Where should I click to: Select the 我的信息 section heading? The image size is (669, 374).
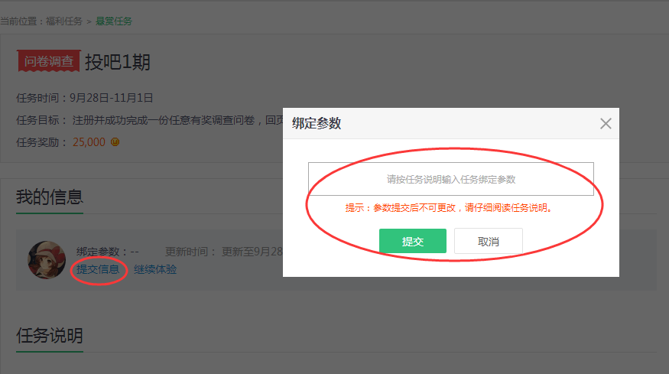pos(50,197)
